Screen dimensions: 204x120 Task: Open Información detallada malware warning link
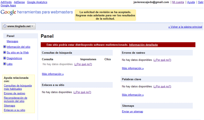pos(143,45)
